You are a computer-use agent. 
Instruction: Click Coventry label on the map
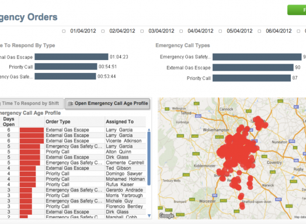[x=274, y=163]
